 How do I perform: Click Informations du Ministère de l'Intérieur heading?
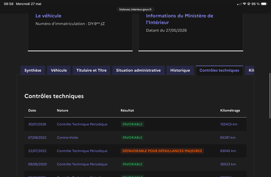(180, 19)
